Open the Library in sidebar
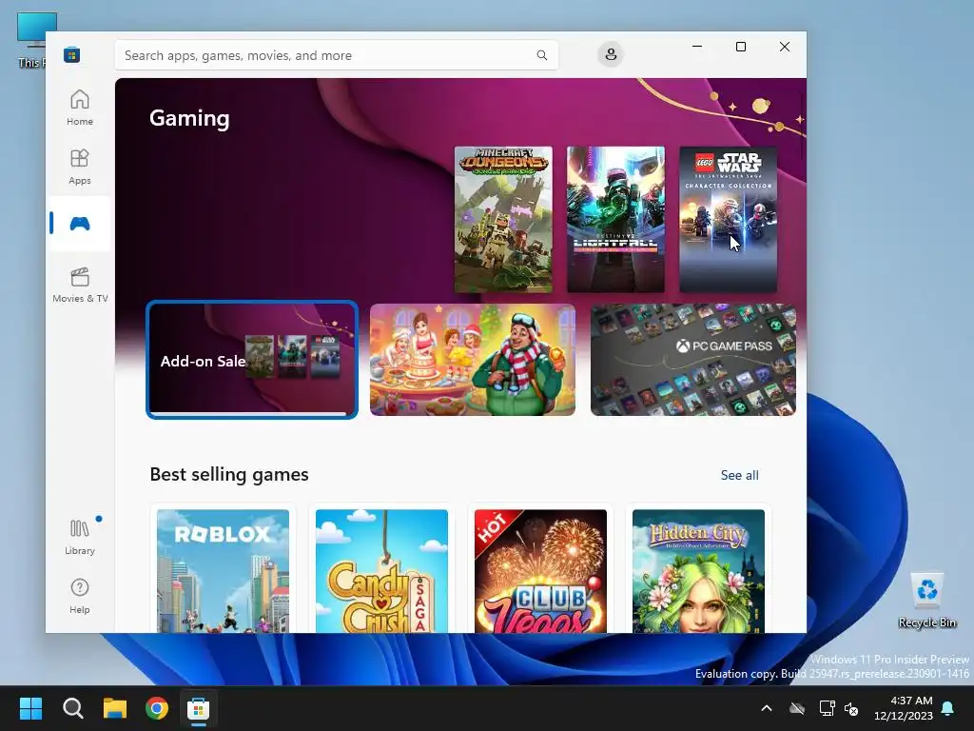The image size is (974, 731). click(x=80, y=537)
